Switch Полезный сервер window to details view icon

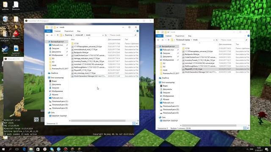click(x=245, y=128)
